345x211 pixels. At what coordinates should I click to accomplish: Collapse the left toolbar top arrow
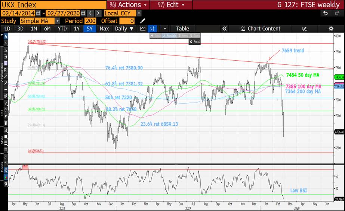2,35
